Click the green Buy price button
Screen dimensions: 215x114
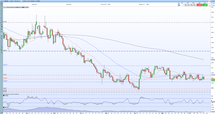click(205, 5)
